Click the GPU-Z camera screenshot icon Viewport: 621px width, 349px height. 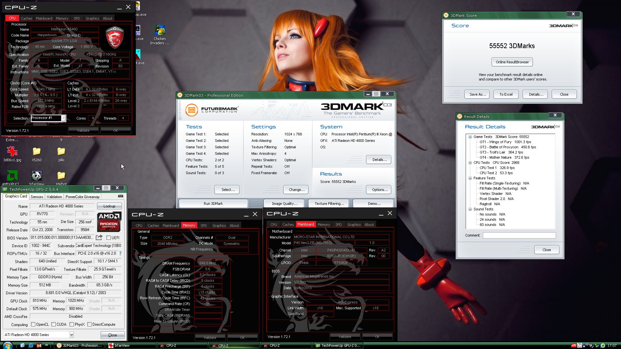[x=120, y=196]
